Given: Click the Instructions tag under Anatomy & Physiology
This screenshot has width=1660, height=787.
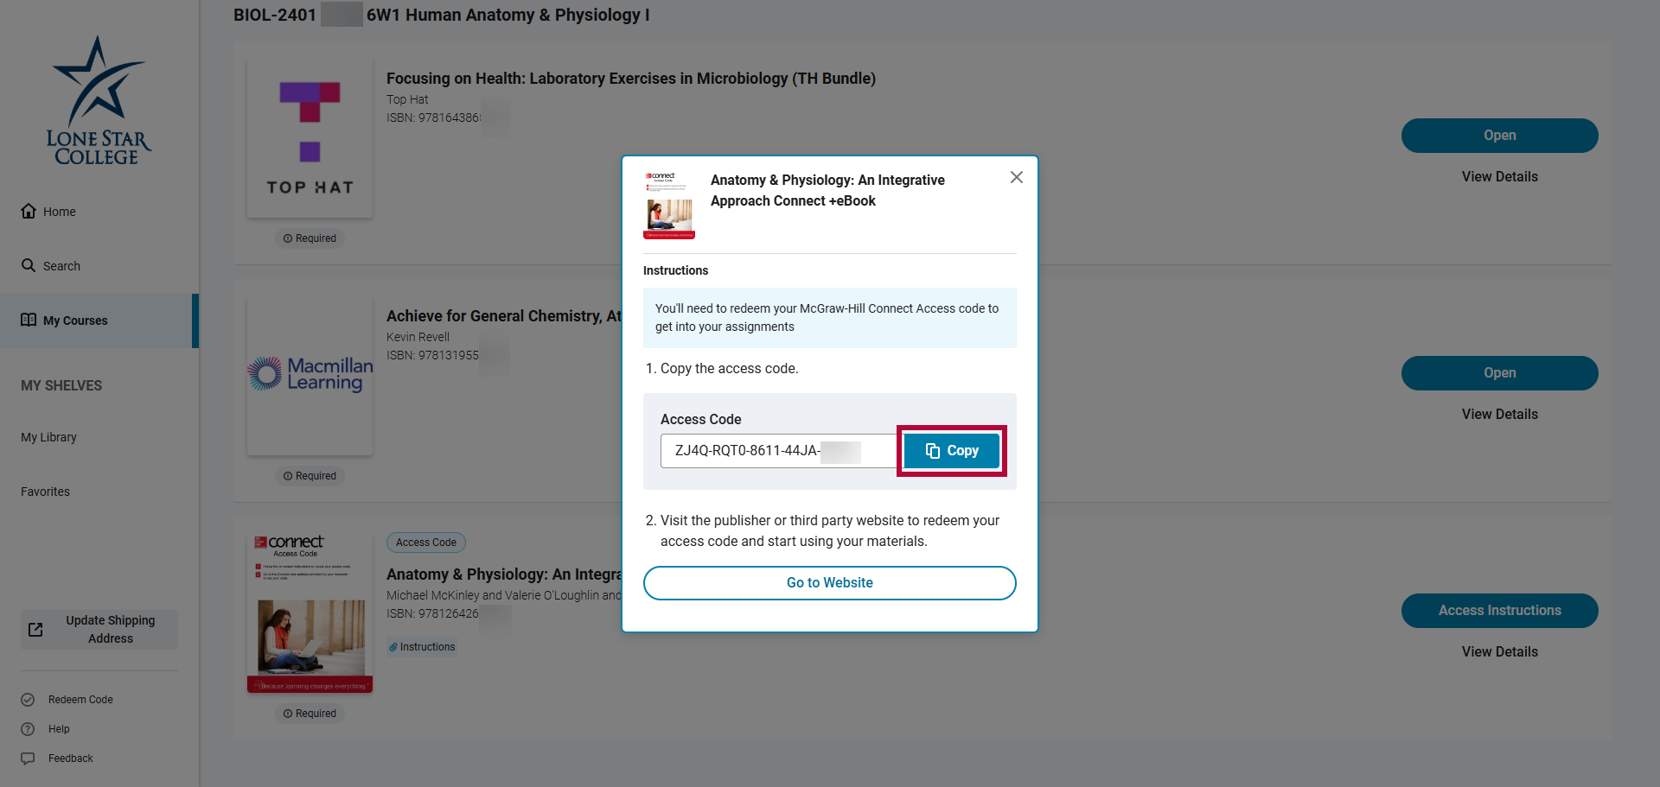Looking at the screenshot, I should click(422, 647).
